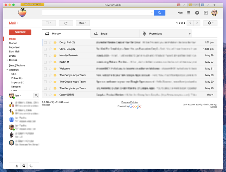Image resolution: width=226 pixels, height=172 pixels.
Task: Click the COMPOSE button
Action: [20, 32]
